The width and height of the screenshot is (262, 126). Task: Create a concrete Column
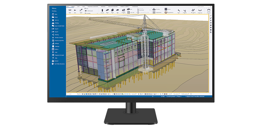coord(102,11)
